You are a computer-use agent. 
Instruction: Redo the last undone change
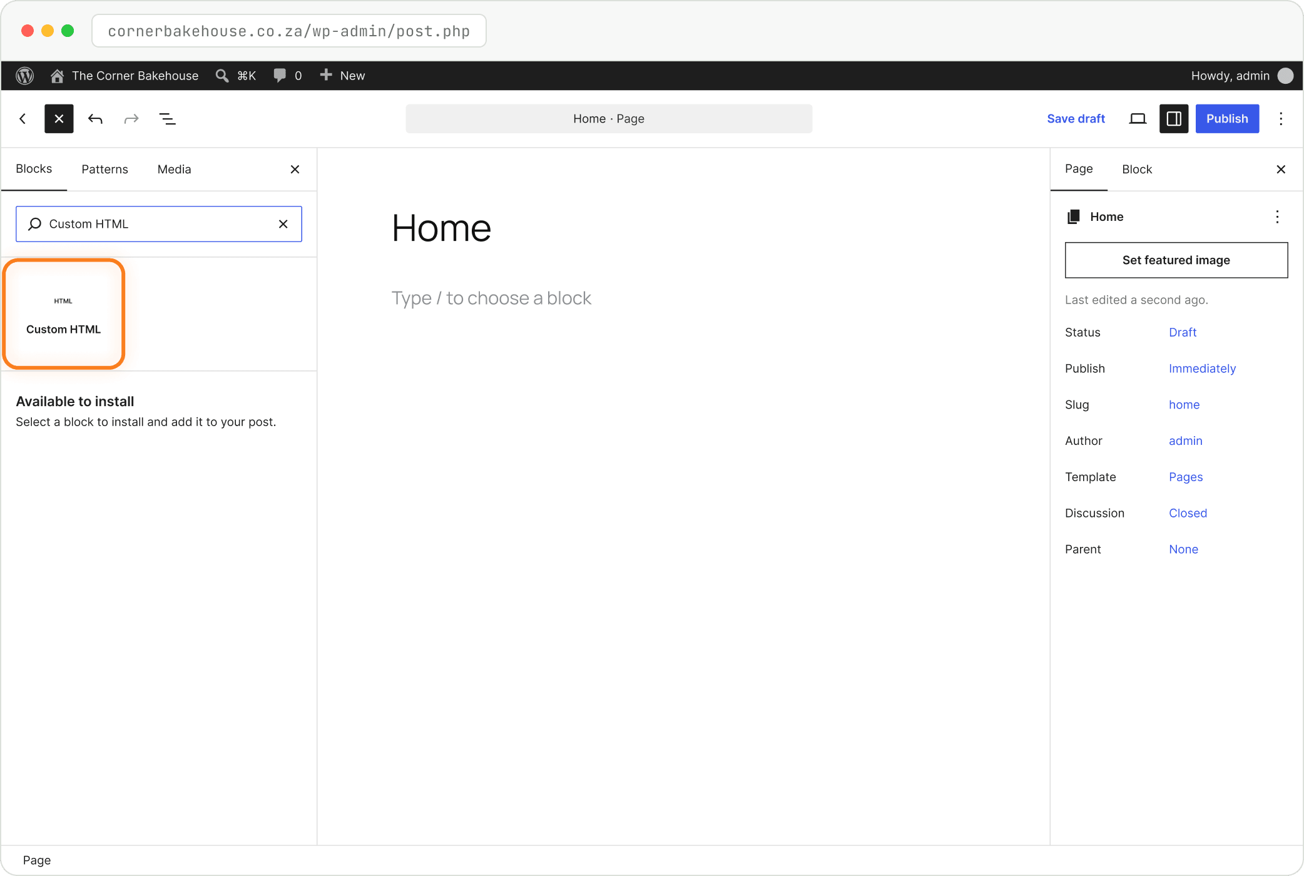[x=131, y=119]
